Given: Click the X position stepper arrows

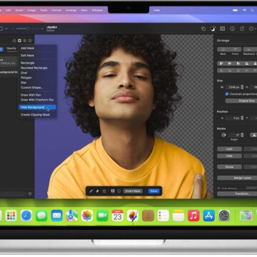Looking at the screenshot, I should pos(242,118).
